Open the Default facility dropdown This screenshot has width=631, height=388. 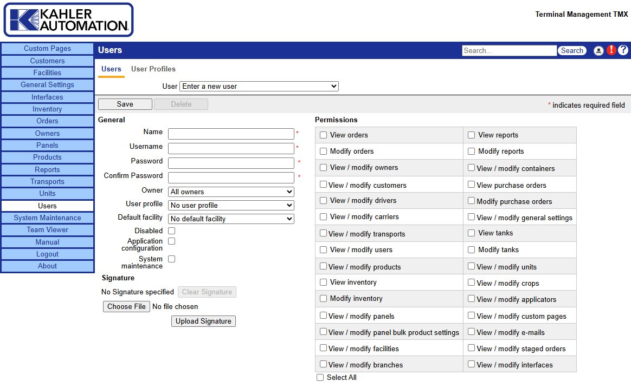(231, 219)
